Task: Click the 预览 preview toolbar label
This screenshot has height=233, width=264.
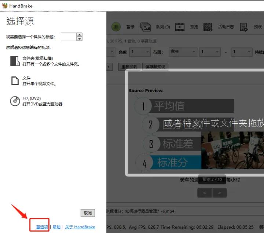Action: tap(194, 27)
